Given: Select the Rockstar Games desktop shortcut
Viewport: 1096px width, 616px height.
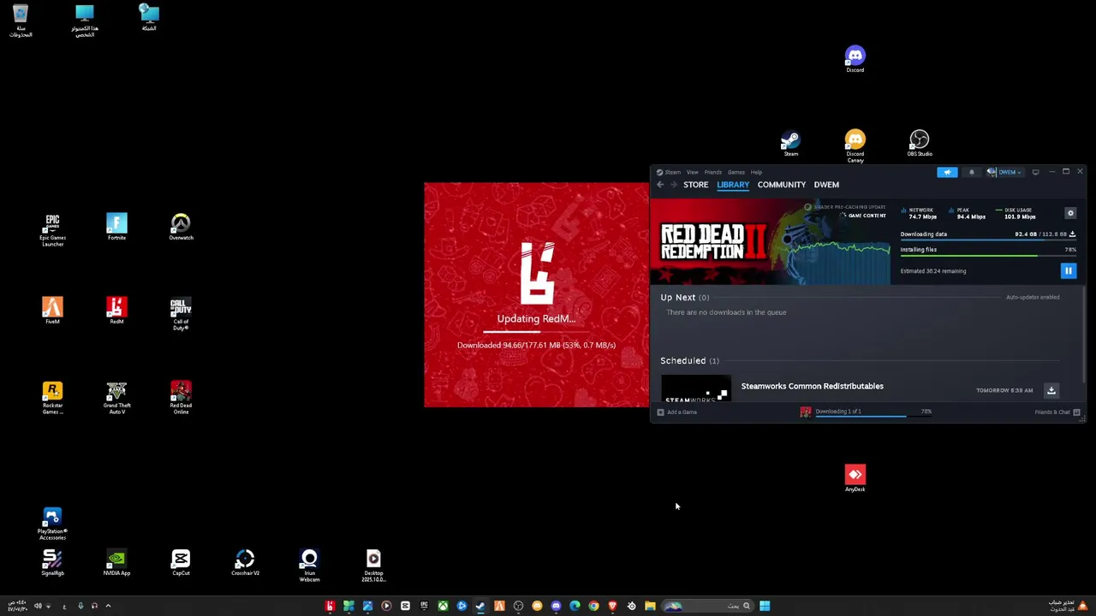Looking at the screenshot, I should pyautogui.click(x=52, y=399).
